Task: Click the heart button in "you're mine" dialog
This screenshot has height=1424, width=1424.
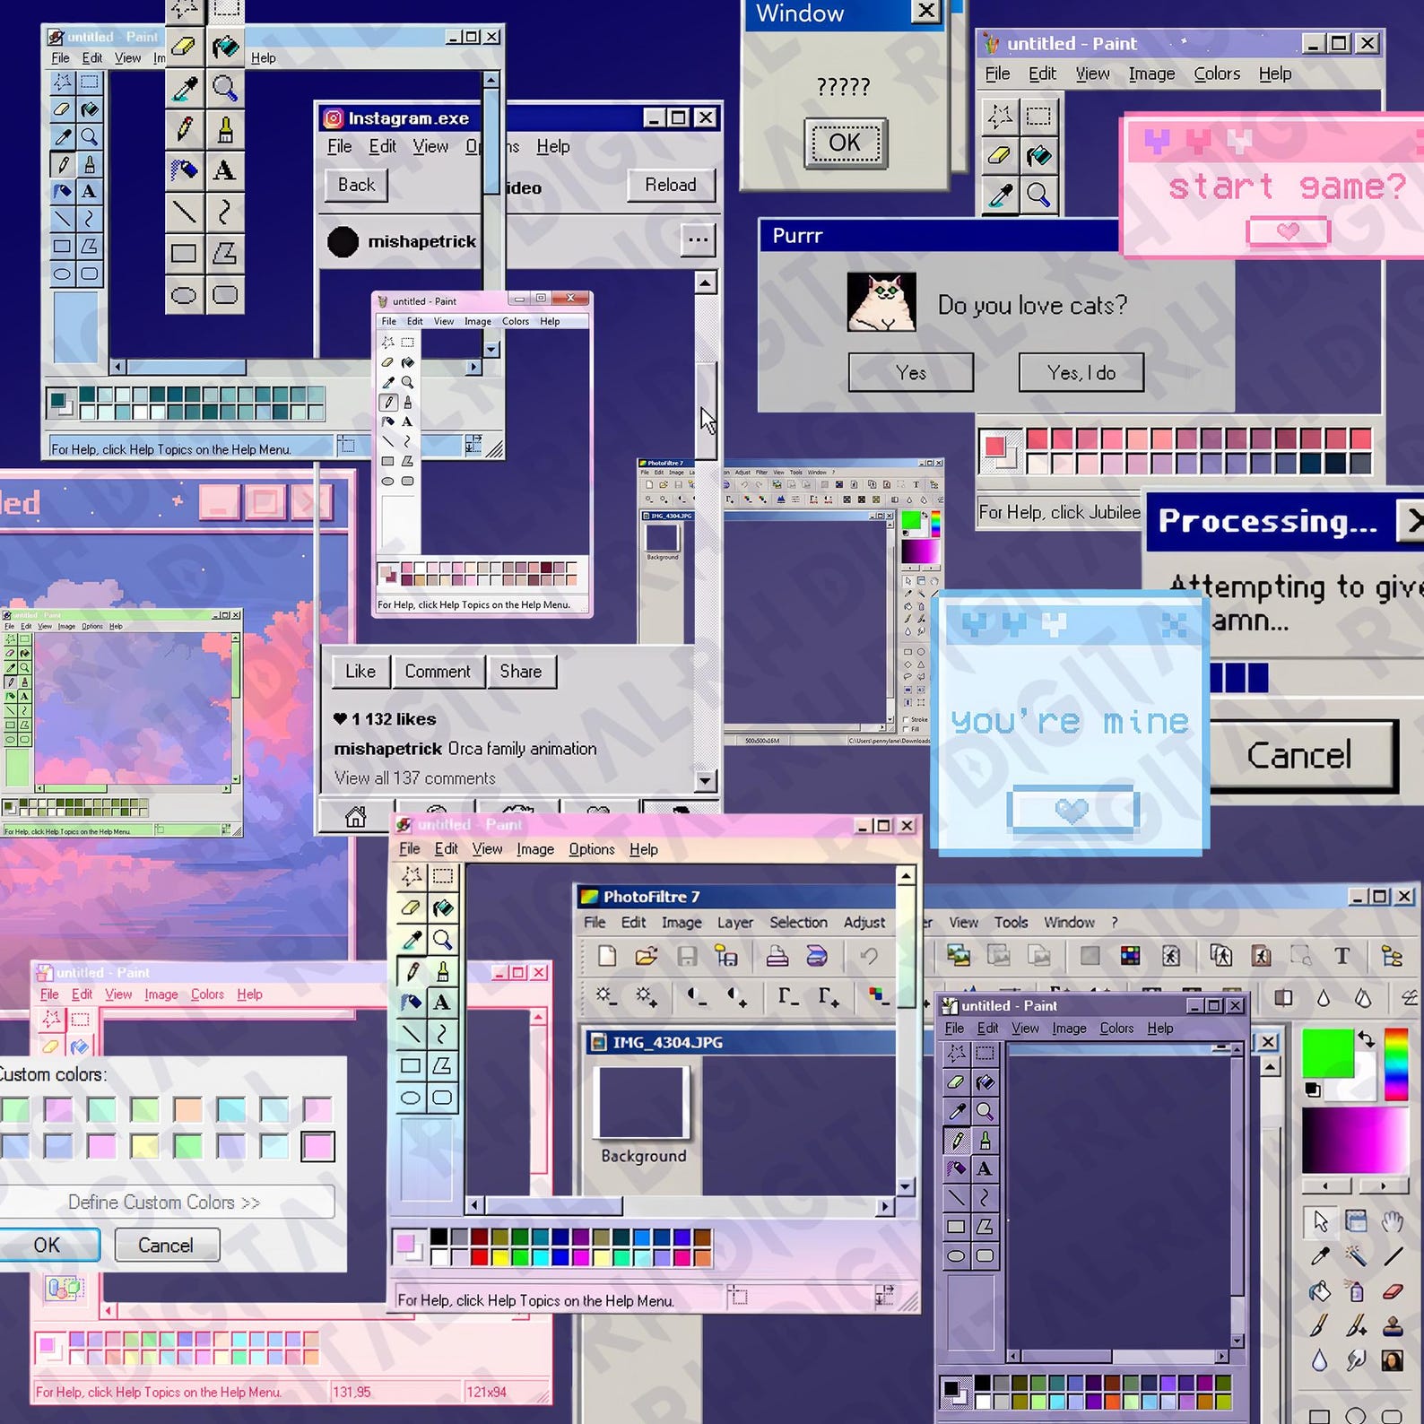Action: [1072, 809]
